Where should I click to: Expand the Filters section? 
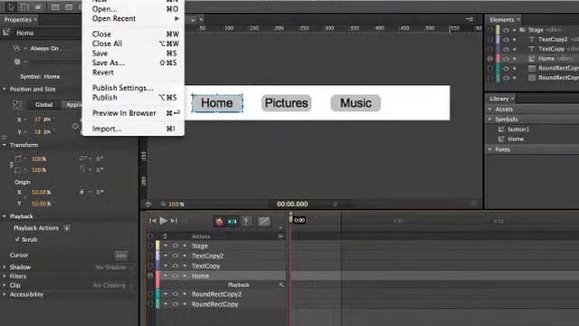coord(5,276)
